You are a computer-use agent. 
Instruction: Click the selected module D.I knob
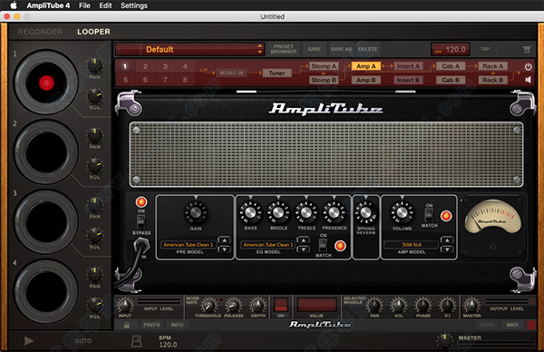pyautogui.click(x=447, y=306)
